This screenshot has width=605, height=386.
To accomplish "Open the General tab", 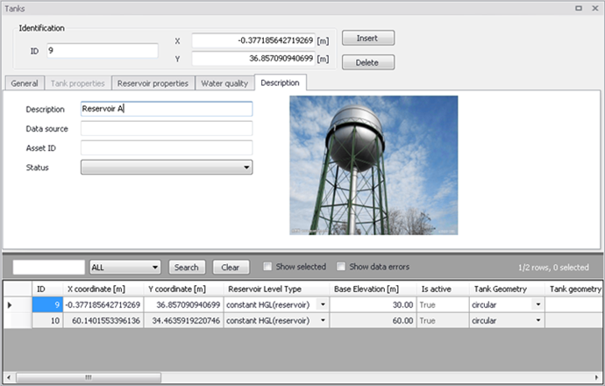I will (x=25, y=83).
